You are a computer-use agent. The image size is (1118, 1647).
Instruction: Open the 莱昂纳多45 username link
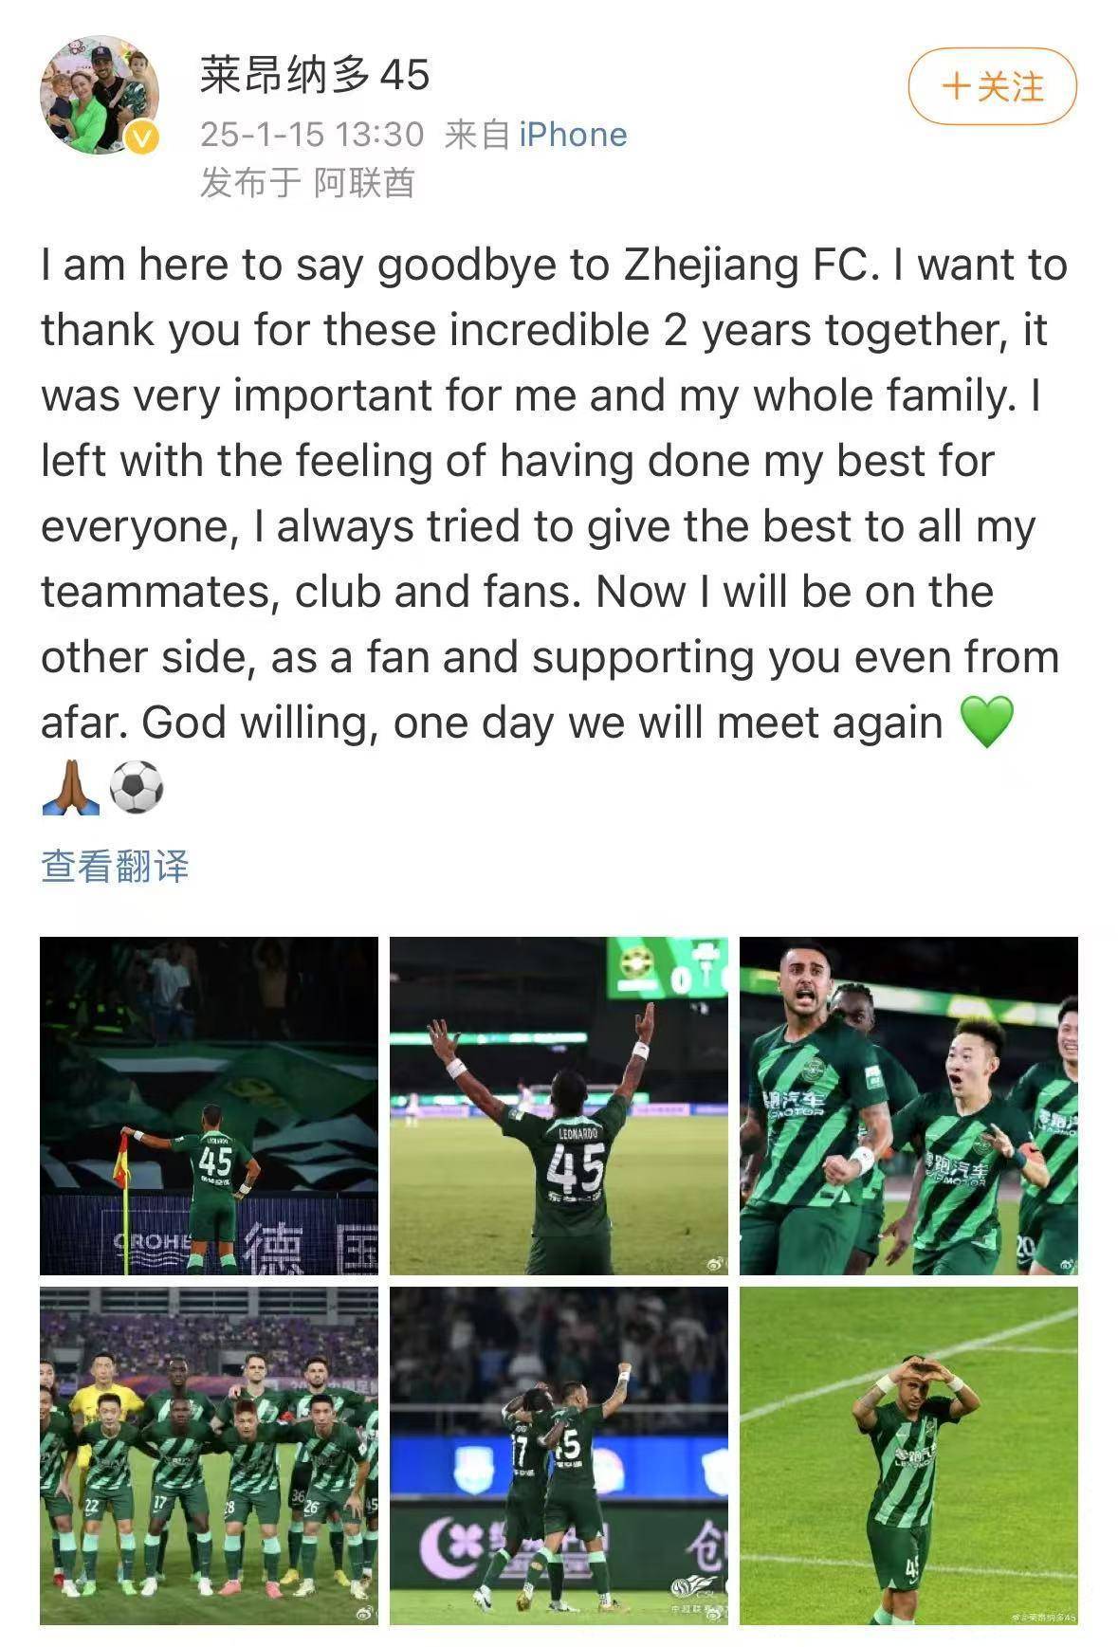point(315,74)
